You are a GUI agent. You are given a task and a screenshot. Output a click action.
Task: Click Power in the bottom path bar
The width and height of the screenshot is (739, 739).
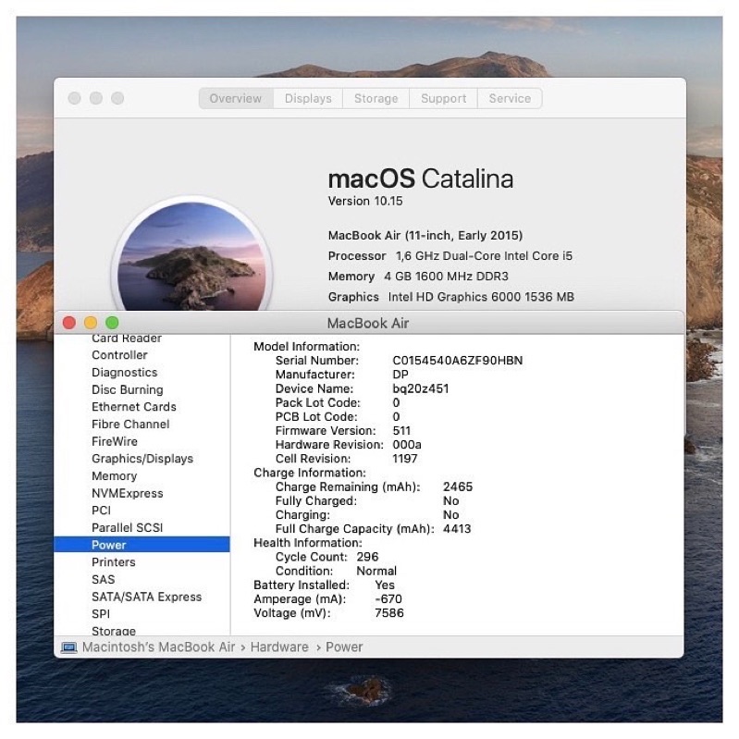click(344, 647)
